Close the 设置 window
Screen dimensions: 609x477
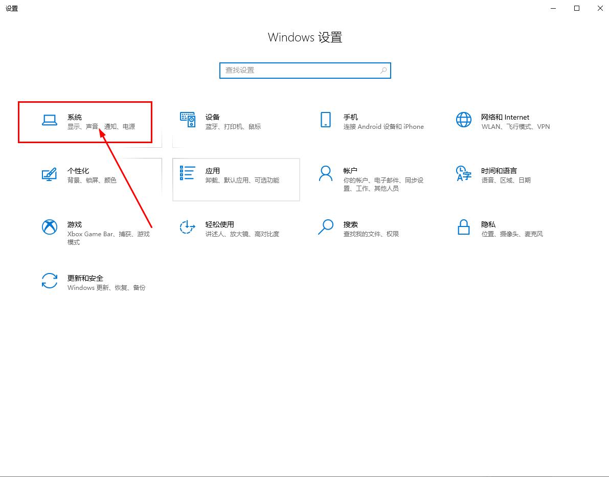pos(600,8)
